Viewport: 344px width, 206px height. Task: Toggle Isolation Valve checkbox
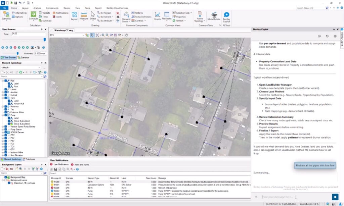click(6, 152)
